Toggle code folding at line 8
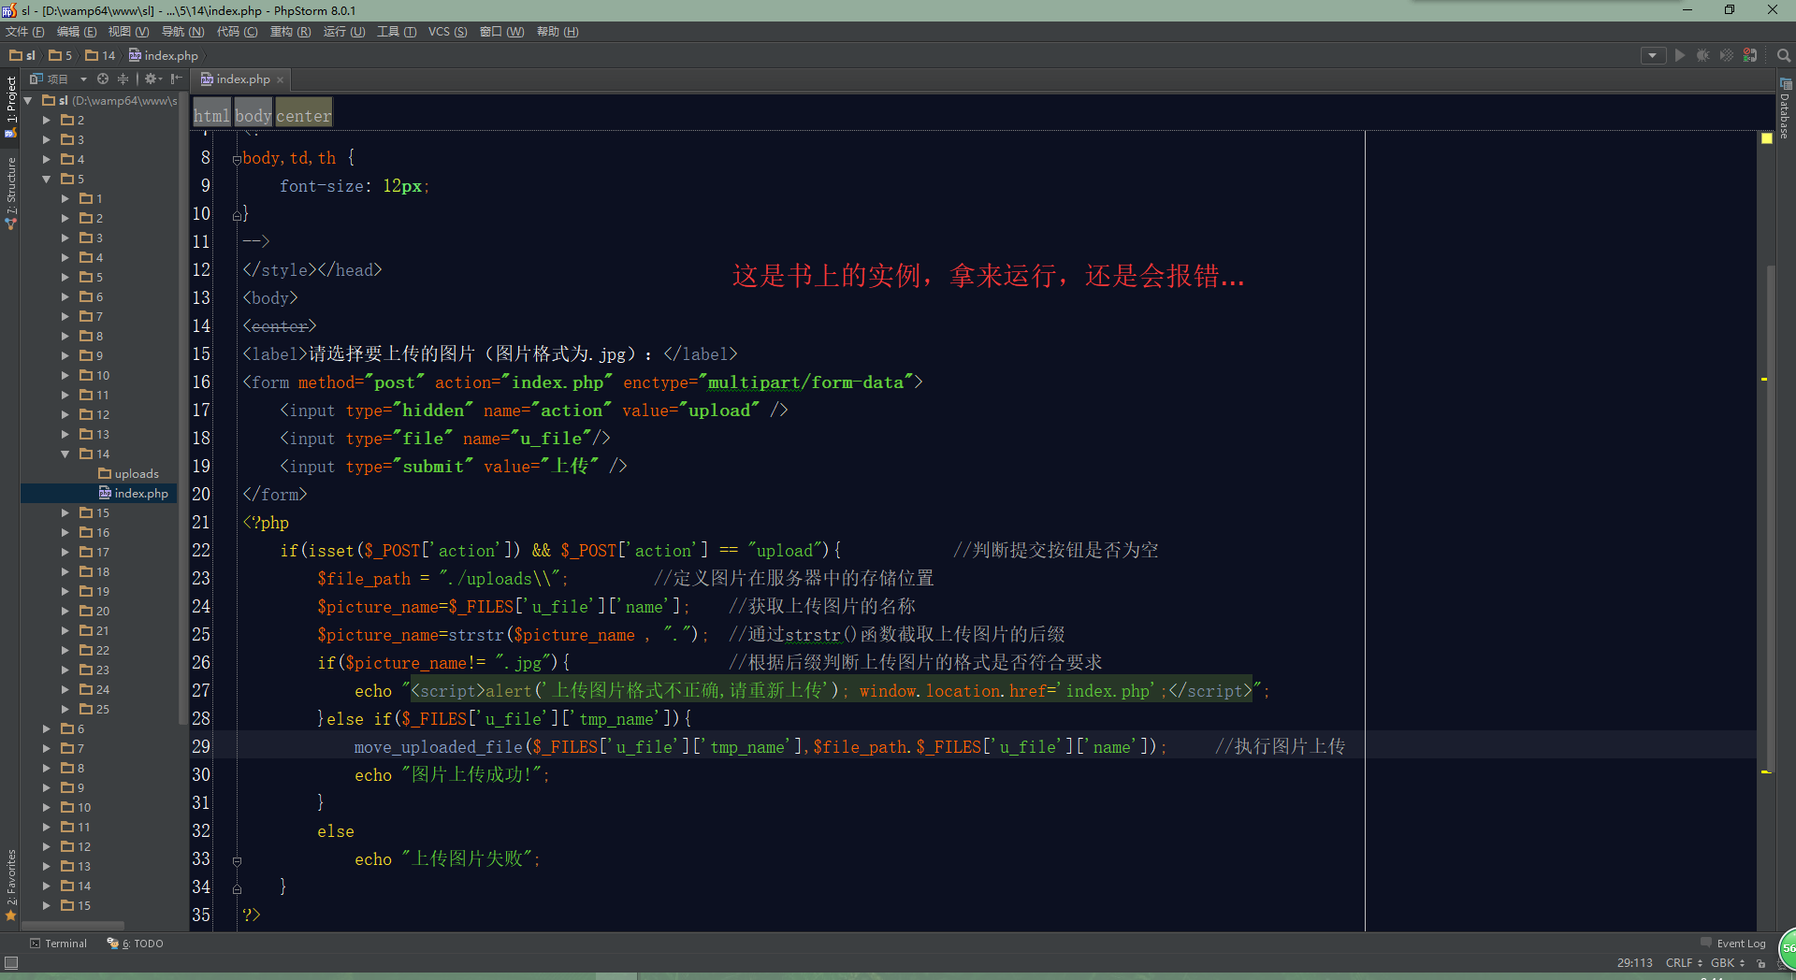This screenshot has width=1796, height=980. click(x=237, y=159)
